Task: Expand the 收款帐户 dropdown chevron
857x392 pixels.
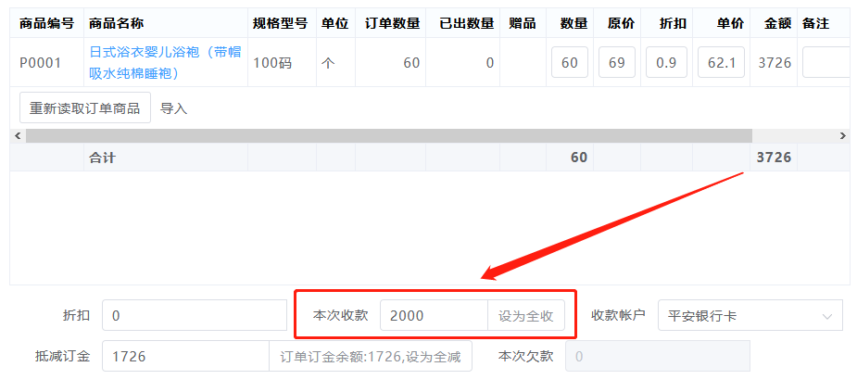Action: tap(826, 316)
